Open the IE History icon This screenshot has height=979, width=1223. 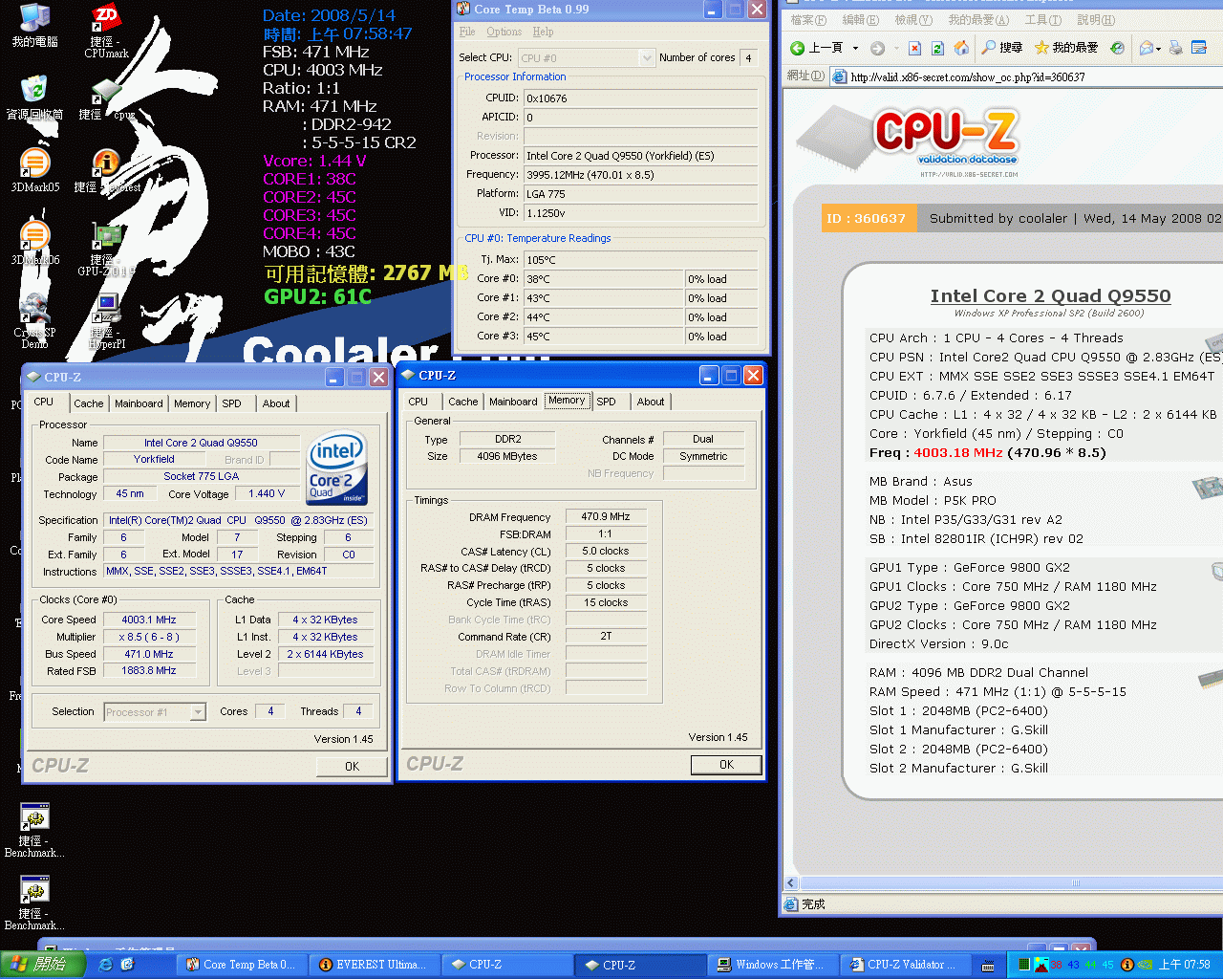(1118, 48)
